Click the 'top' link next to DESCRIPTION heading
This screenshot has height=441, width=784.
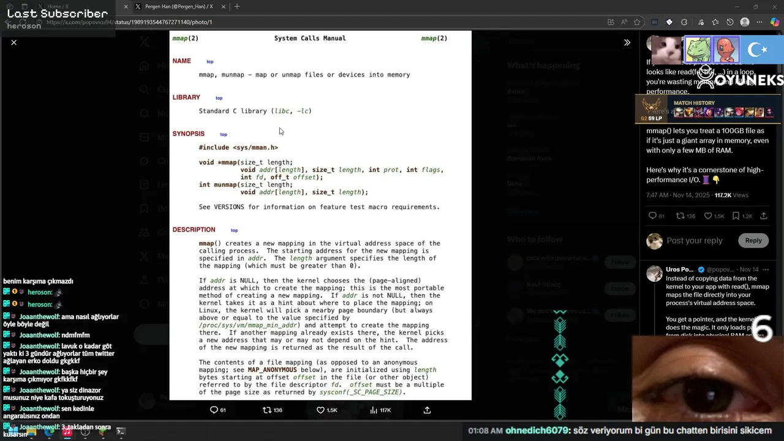coord(234,230)
